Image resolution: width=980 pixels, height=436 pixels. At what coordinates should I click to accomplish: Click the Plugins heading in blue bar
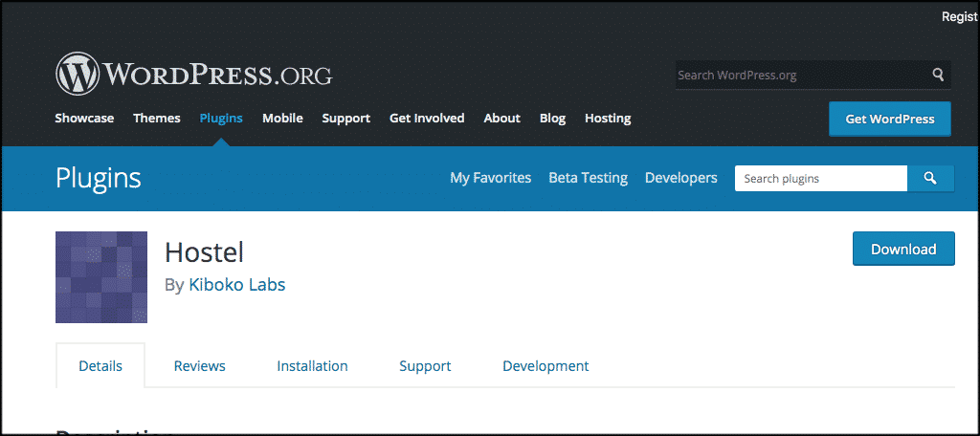[99, 179]
